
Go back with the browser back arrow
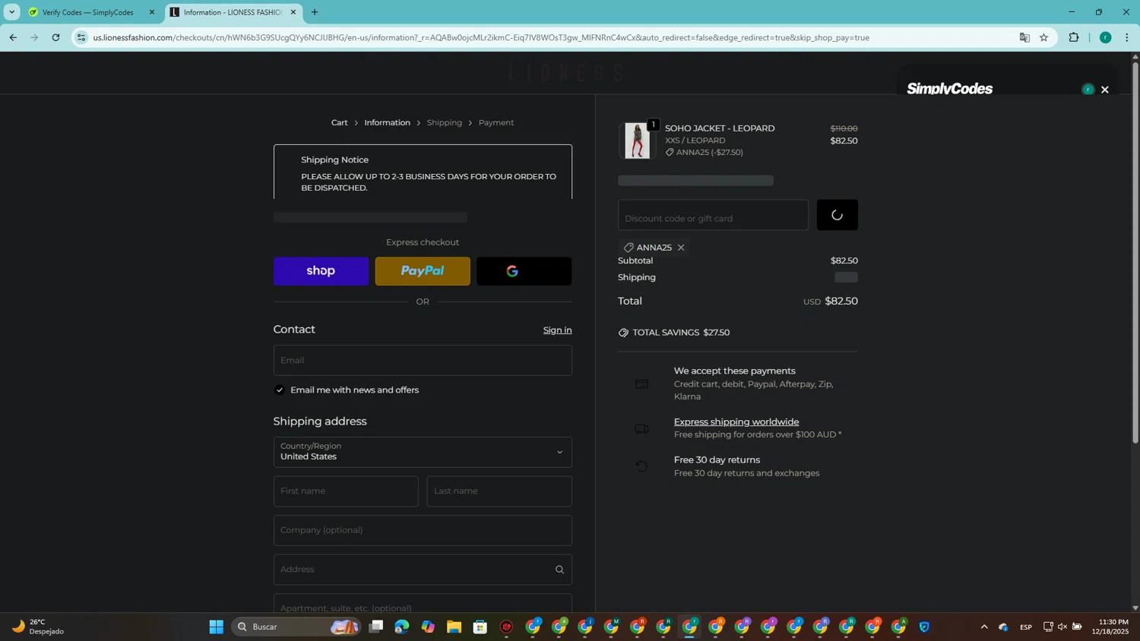tap(13, 37)
